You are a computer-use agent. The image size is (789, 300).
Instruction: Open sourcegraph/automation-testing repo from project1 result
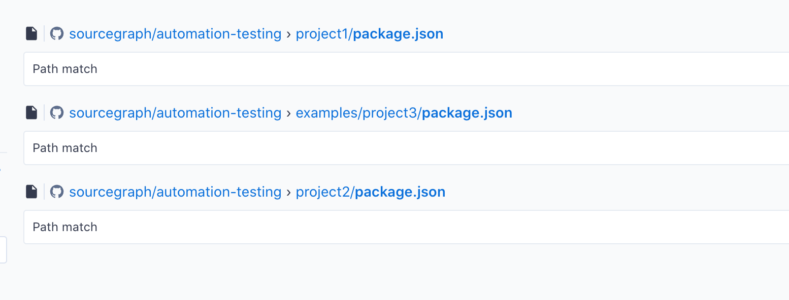(x=175, y=34)
